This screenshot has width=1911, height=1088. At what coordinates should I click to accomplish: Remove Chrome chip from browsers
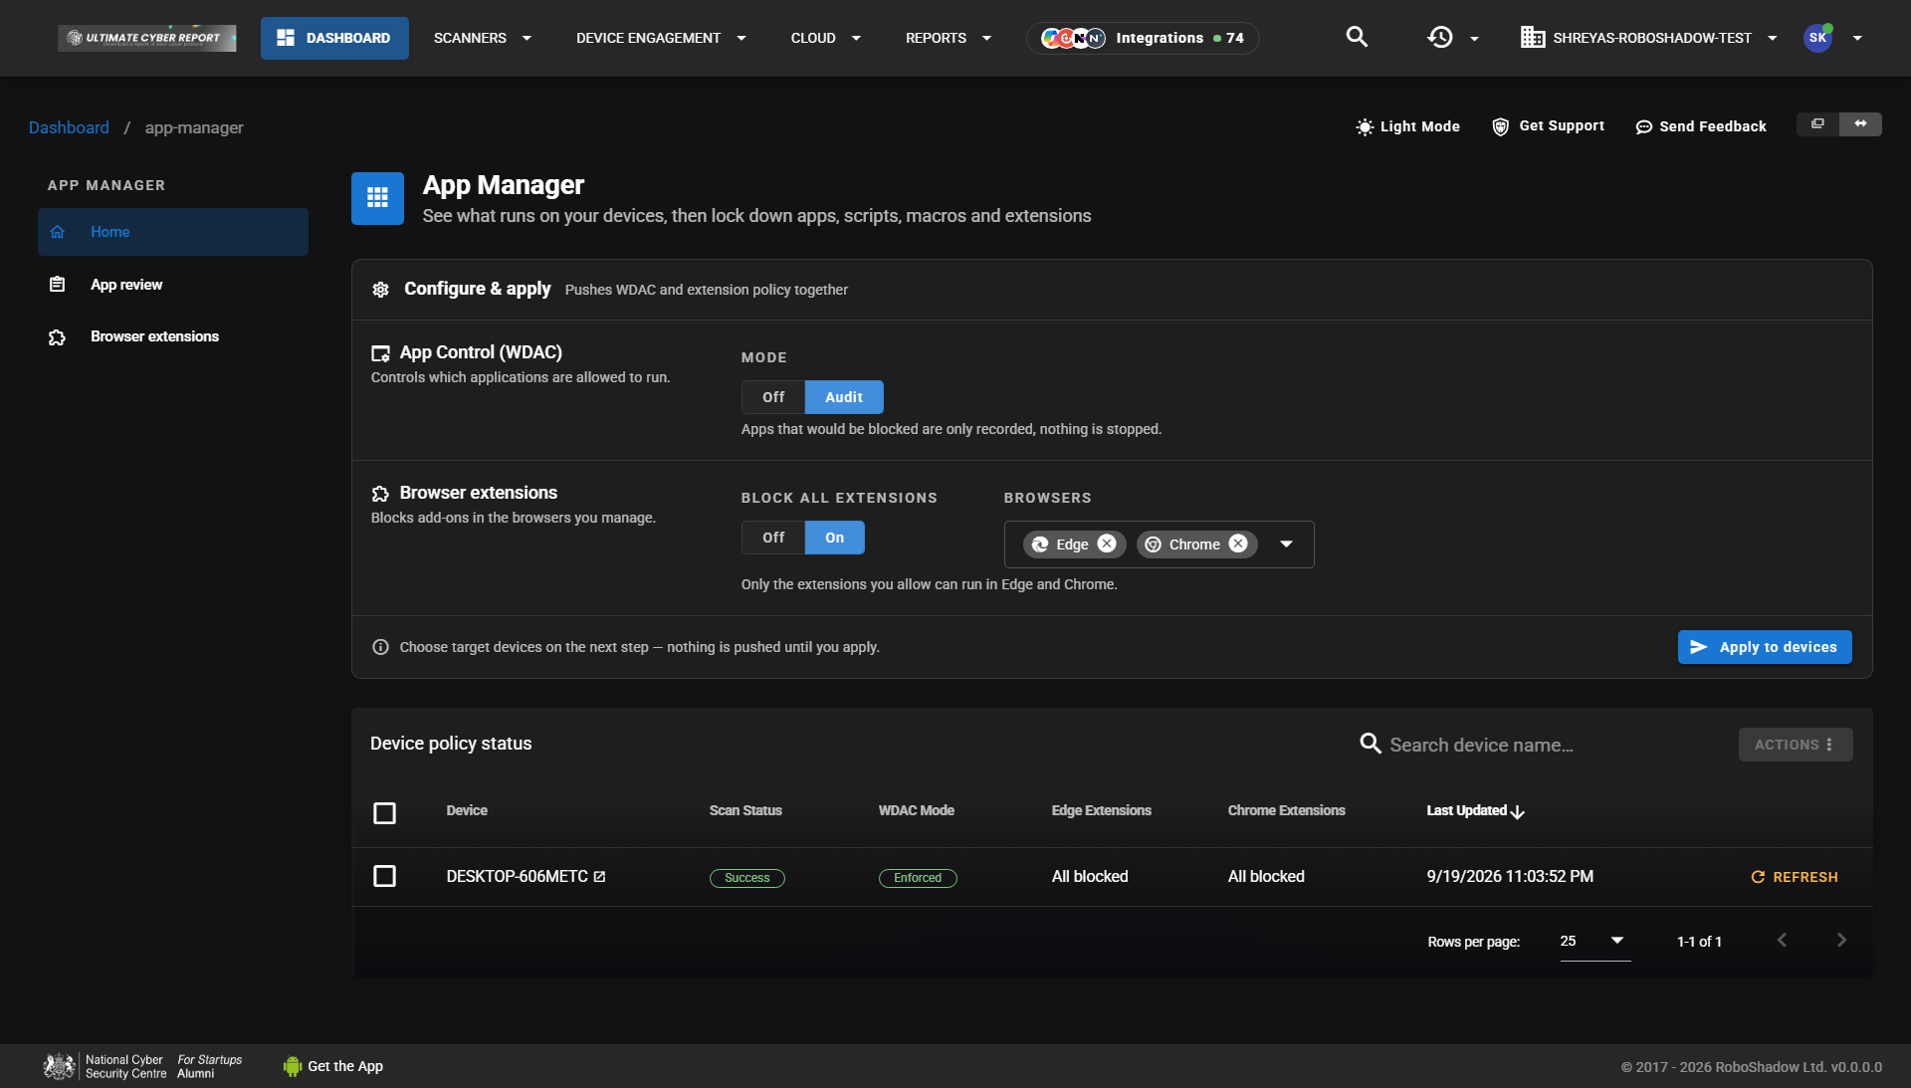[1238, 544]
